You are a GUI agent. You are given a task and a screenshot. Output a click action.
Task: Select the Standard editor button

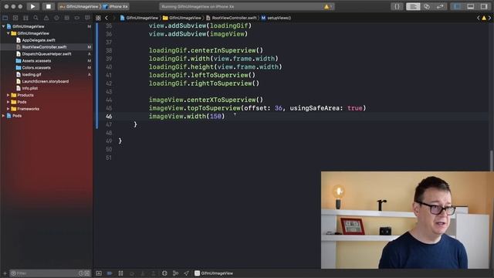point(413,6)
